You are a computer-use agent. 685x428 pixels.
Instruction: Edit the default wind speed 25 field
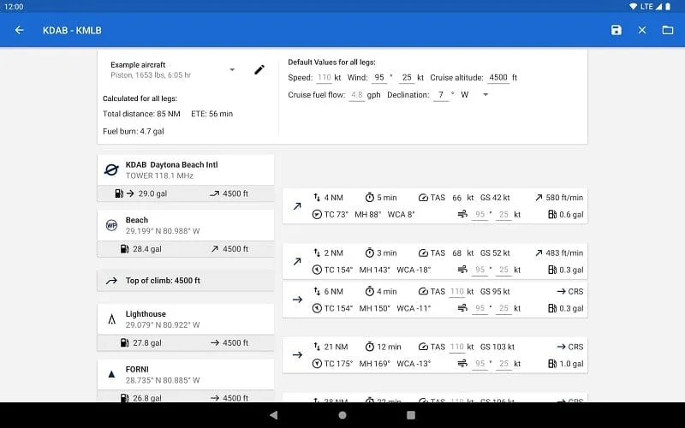[x=407, y=78]
